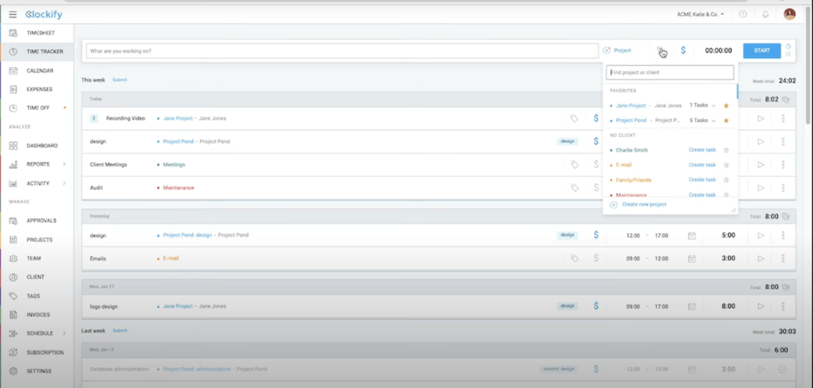Click the tag icon in Recording Video row
Image resolution: width=813 pixels, height=388 pixels.
(574, 119)
